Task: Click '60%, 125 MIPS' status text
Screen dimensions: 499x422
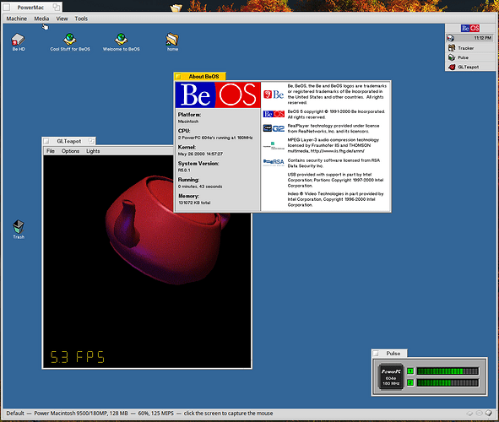Action: (155, 413)
